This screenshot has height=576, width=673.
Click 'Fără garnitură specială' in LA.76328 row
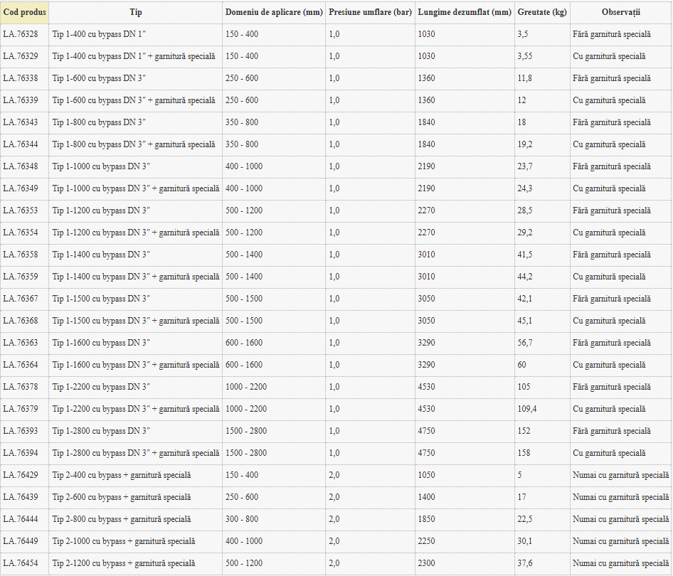pos(612,34)
